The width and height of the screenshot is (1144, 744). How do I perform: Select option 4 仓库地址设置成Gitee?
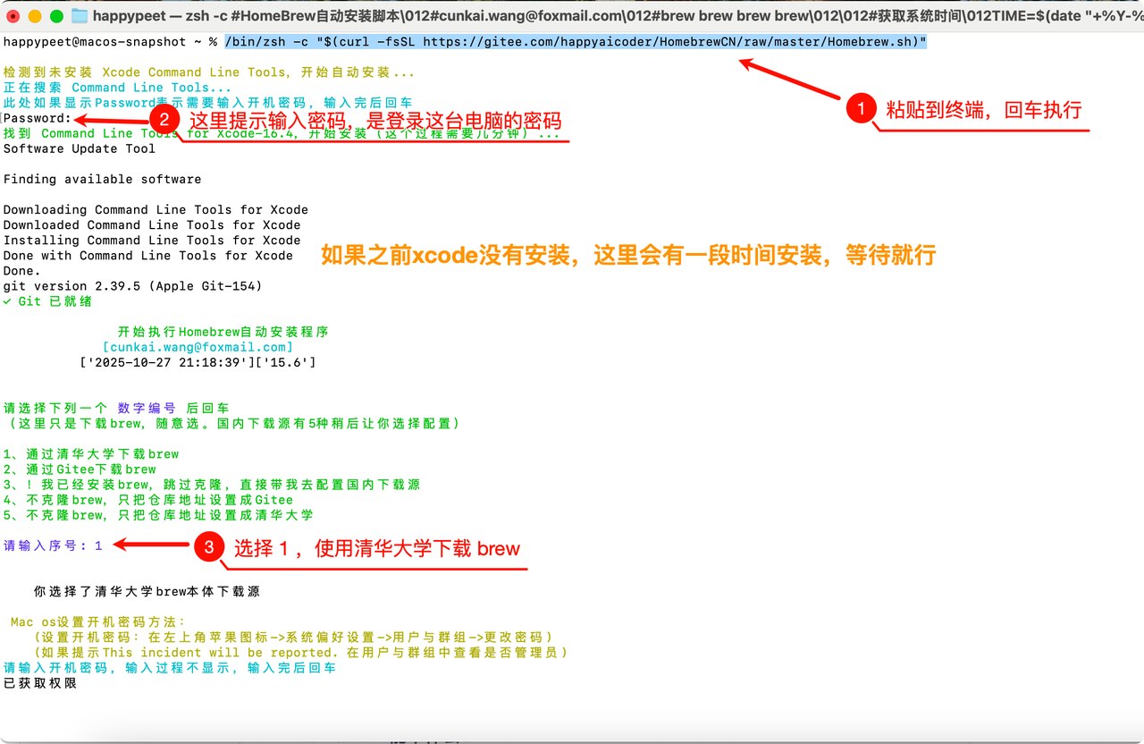tap(148, 500)
